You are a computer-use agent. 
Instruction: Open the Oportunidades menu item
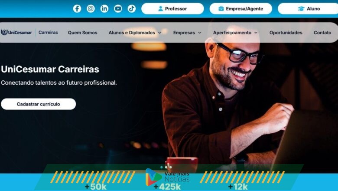(x=286, y=33)
